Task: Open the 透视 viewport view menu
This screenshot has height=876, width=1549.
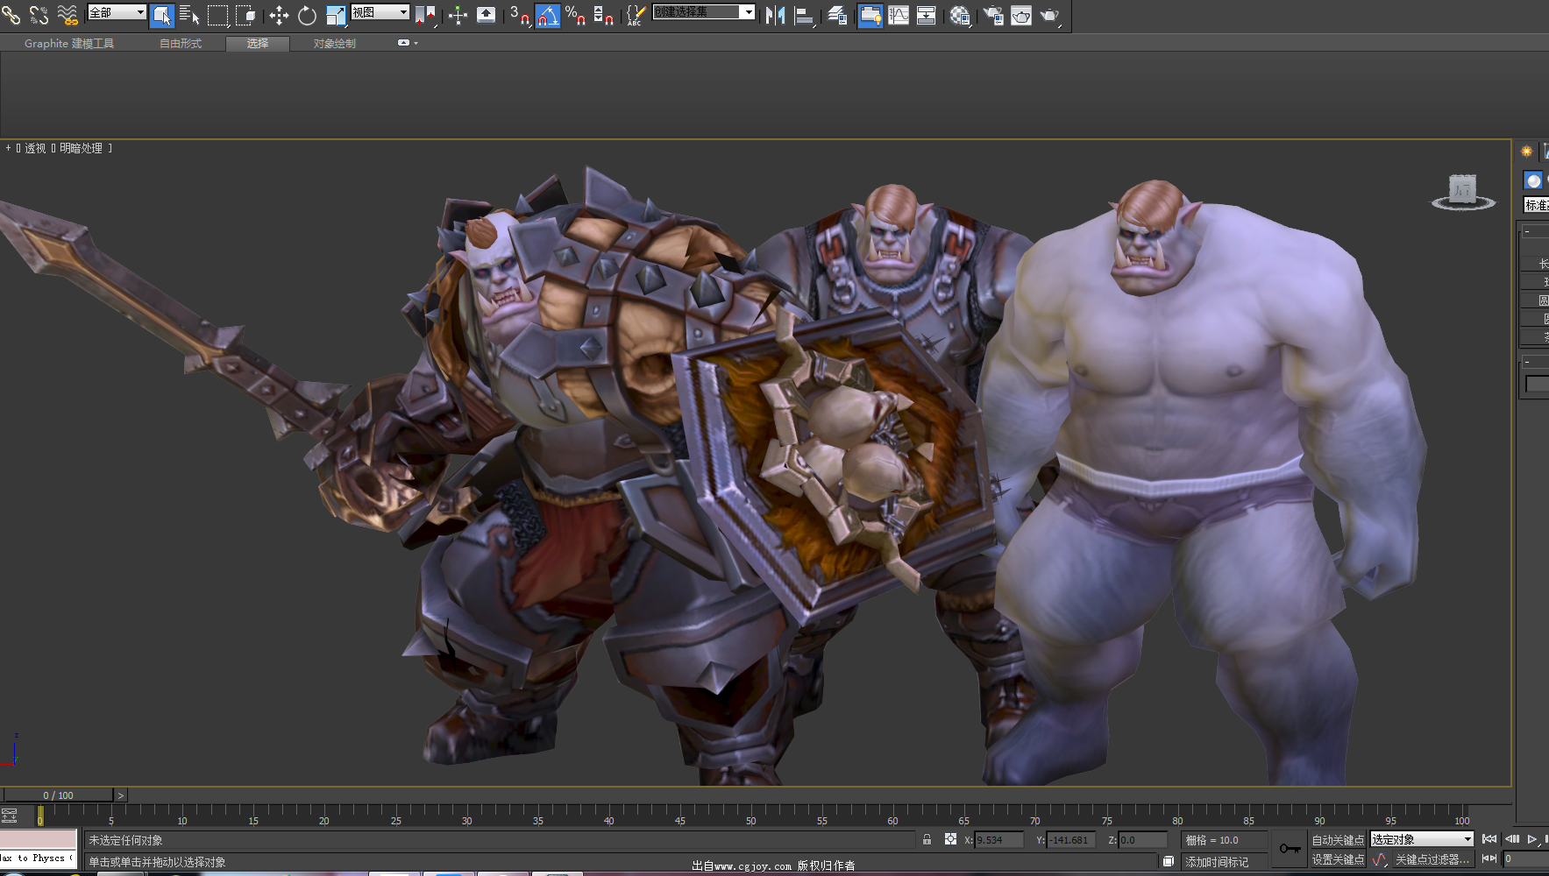Action: pyautogui.click(x=35, y=148)
